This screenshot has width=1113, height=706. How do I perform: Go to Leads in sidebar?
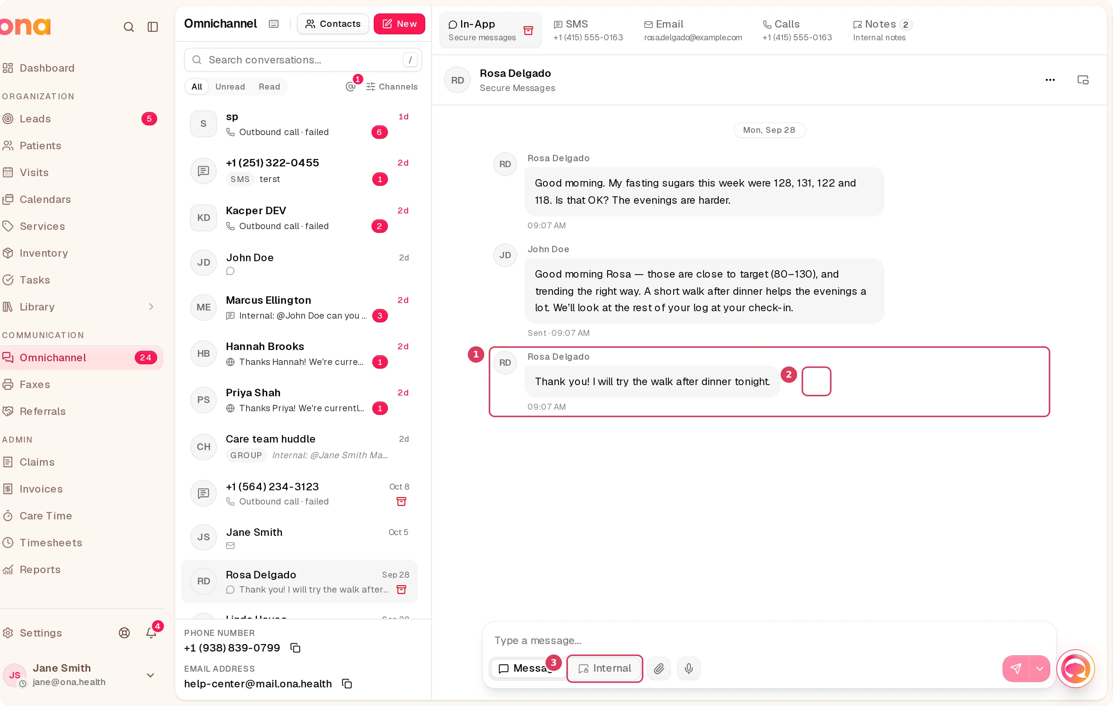coord(80,119)
